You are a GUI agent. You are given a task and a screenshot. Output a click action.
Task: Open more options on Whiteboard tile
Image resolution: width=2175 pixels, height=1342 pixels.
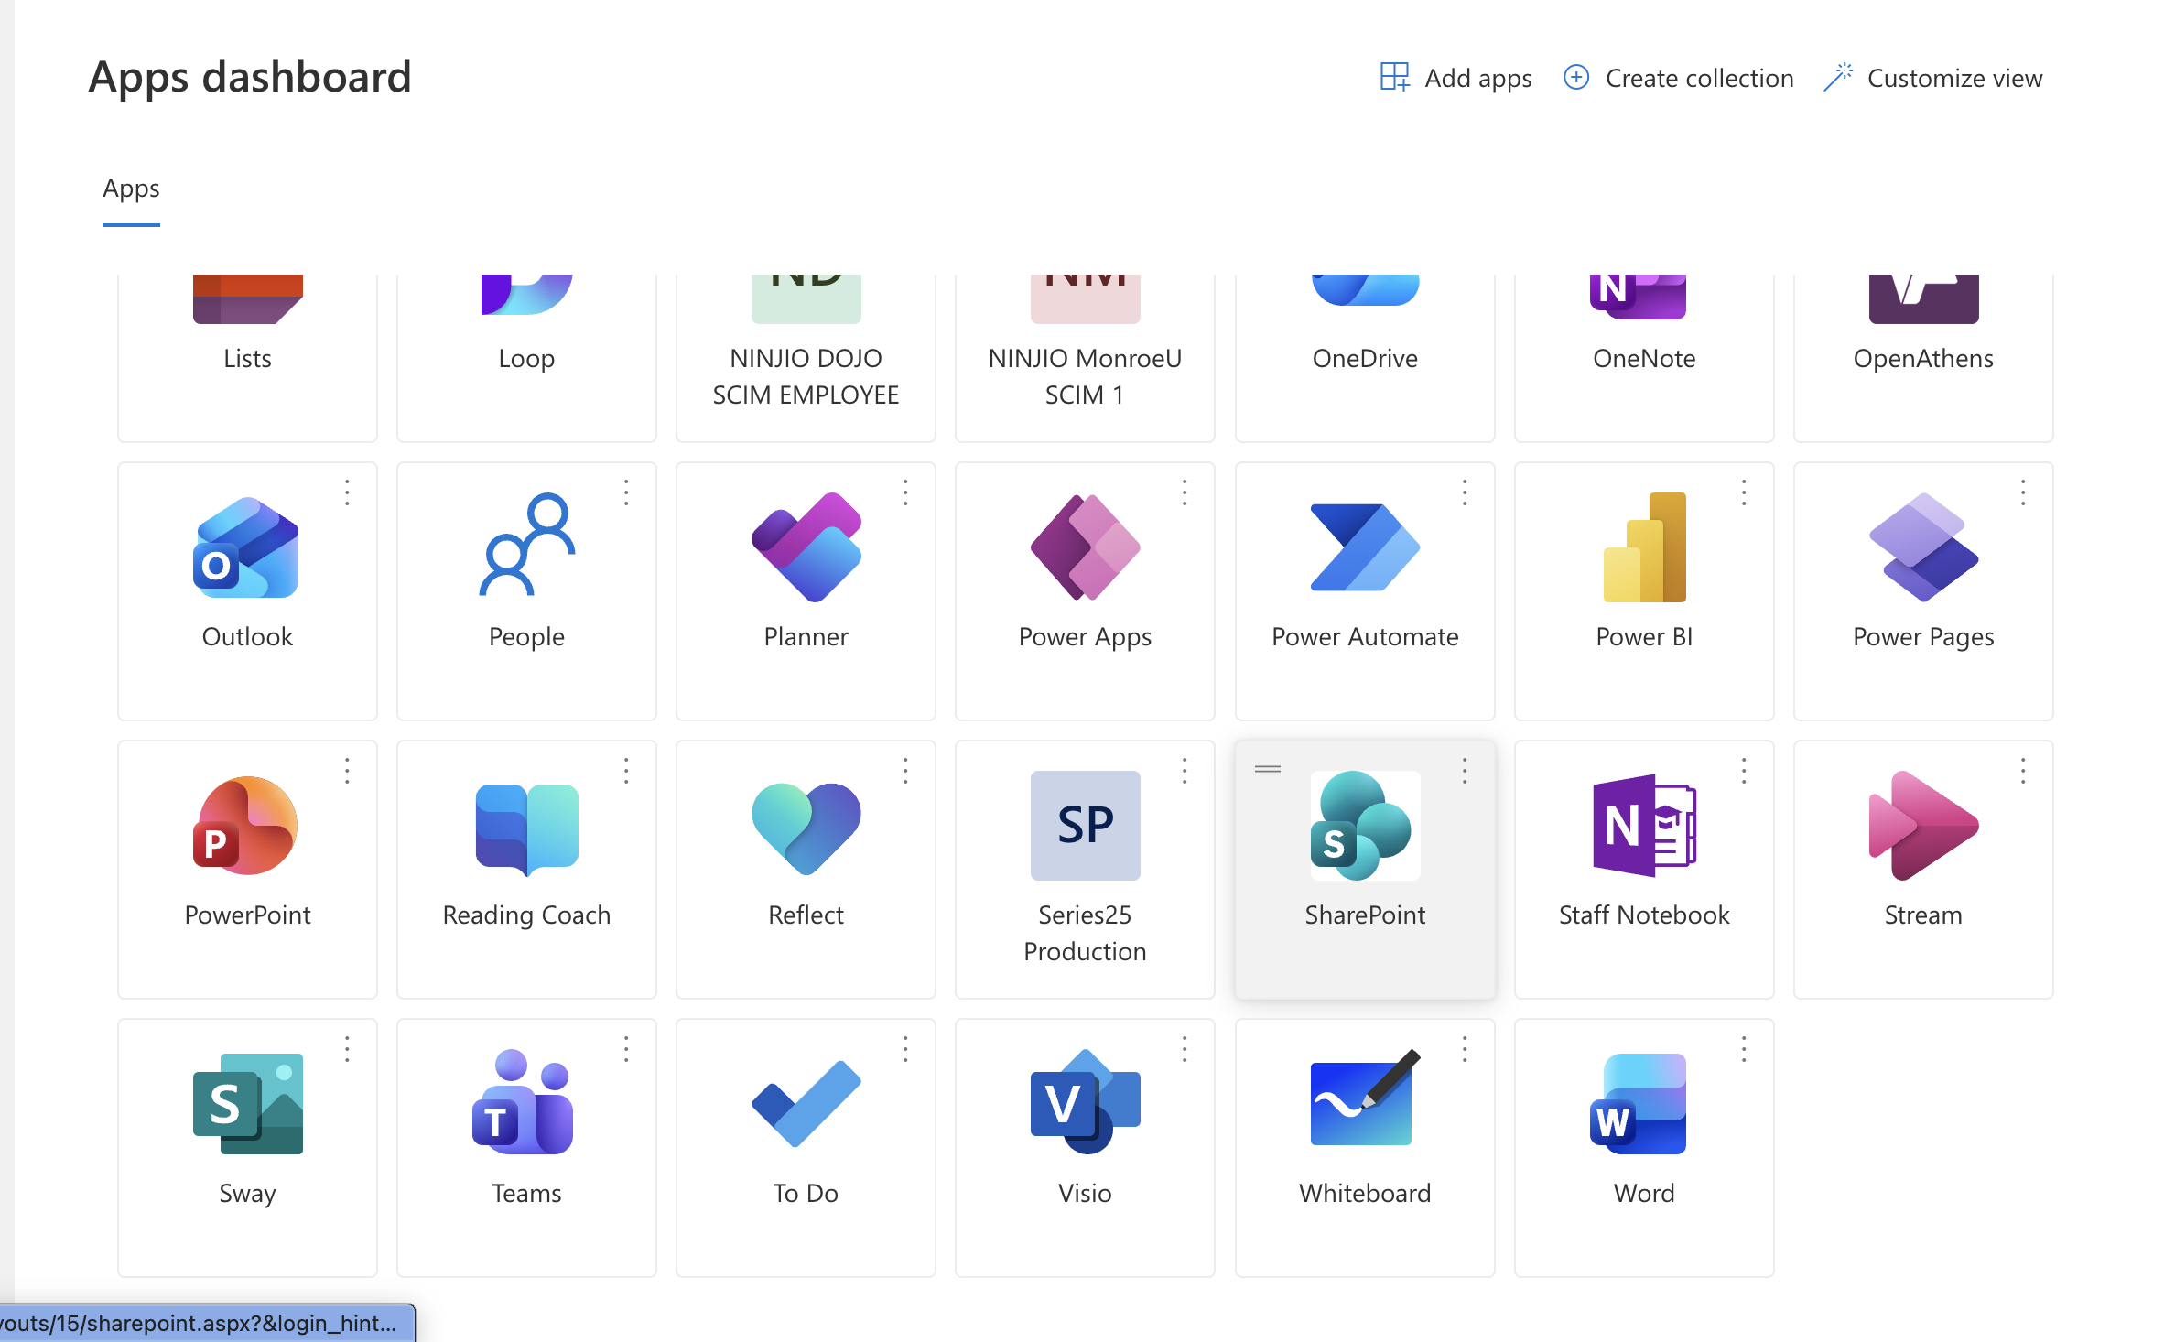tap(1465, 1049)
